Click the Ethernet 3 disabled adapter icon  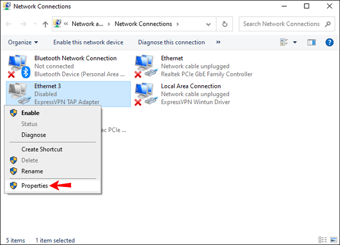click(x=19, y=94)
